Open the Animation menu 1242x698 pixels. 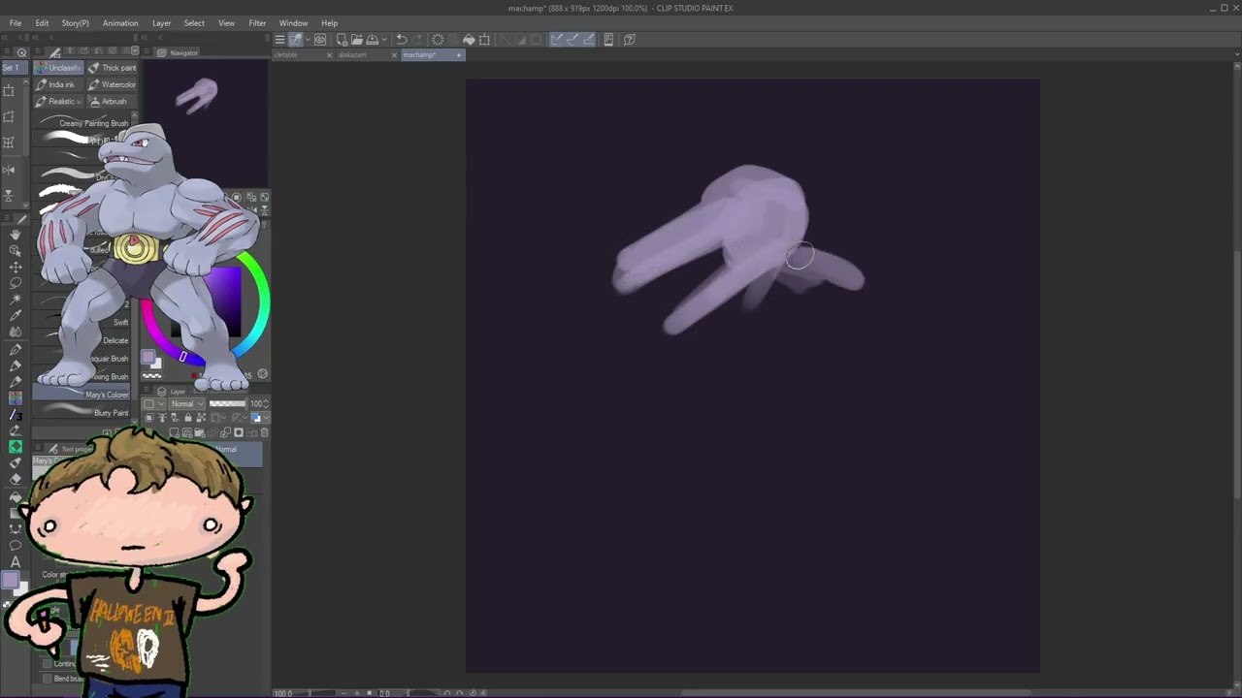(x=120, y=23)
